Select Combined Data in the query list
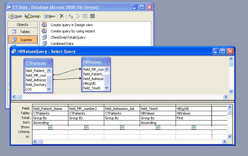The image size is (248, 156). pos(62,44)
